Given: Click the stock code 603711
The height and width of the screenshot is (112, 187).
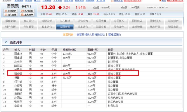Looking at the screenshot, I should [x=26, y=6].
